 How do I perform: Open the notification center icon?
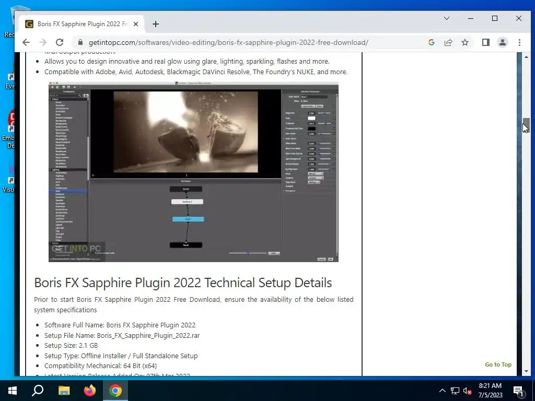(518, 391)
